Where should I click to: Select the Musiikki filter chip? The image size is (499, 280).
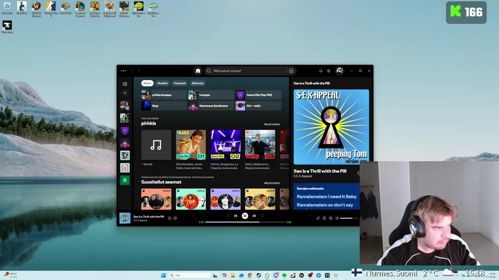coord(163,83)
